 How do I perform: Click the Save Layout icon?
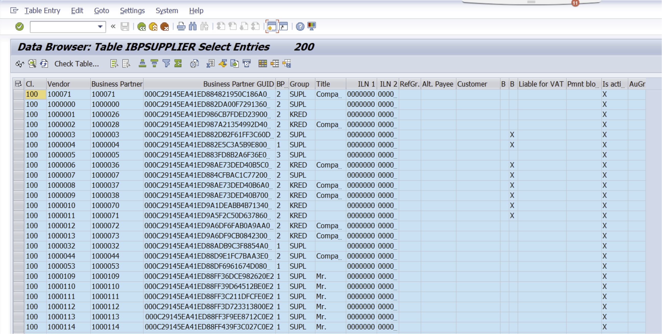click(x=287, y=64)
